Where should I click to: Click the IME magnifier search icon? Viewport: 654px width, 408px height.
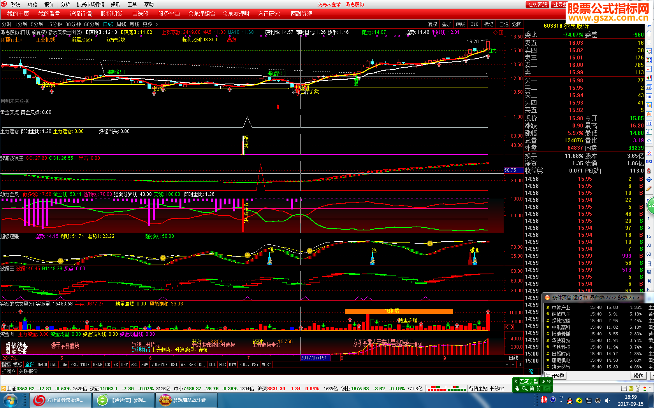point(524,388)
